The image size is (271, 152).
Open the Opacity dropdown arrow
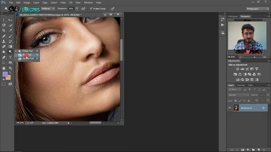pyautogui.click(x=268, y=95)
